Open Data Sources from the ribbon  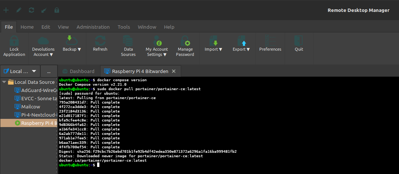point(128,41)
